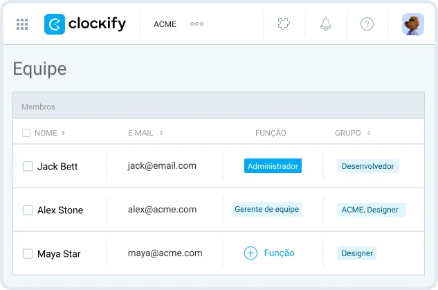This screenshot has width=438, height=290.
Task: Click the Administrador role badge
Action: 273,166
